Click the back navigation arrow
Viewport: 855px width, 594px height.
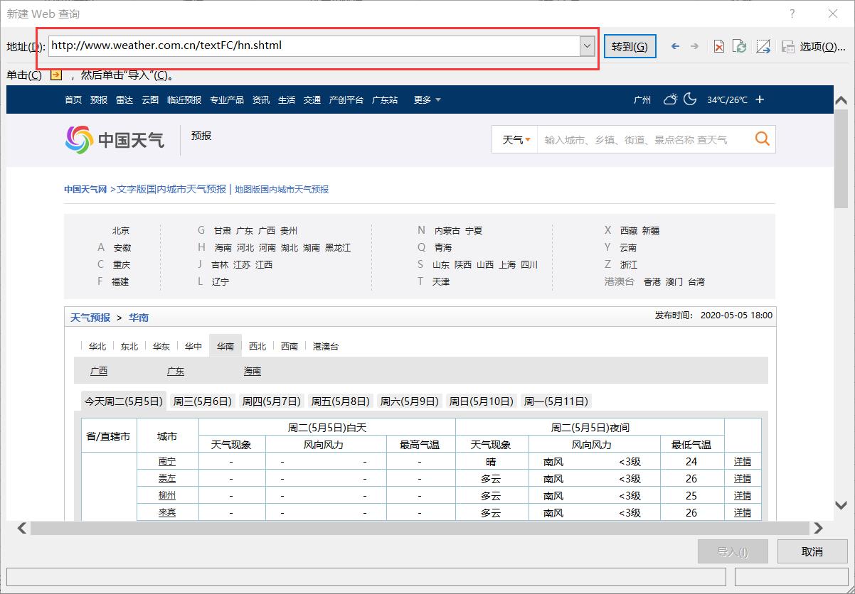click(x=675, y=45)
